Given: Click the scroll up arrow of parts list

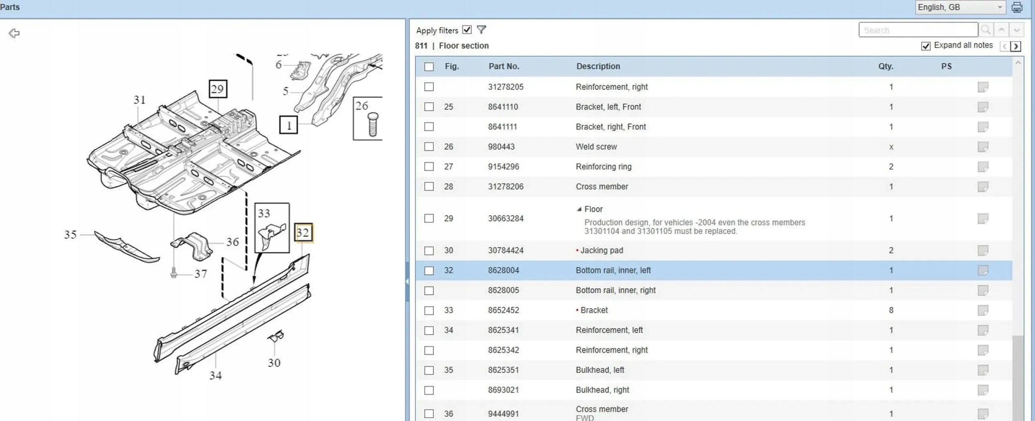Looking at the screenshot, I should click(x=1018, y=63).
